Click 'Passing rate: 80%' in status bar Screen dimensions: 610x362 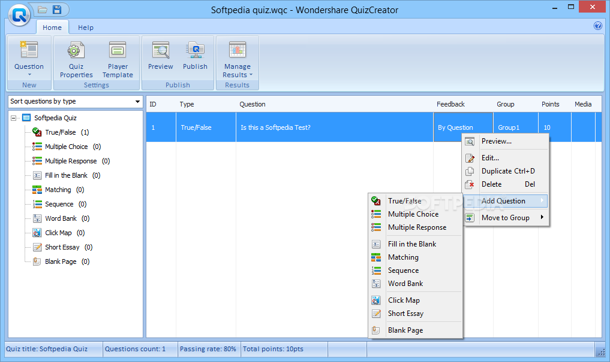[208, 349]
